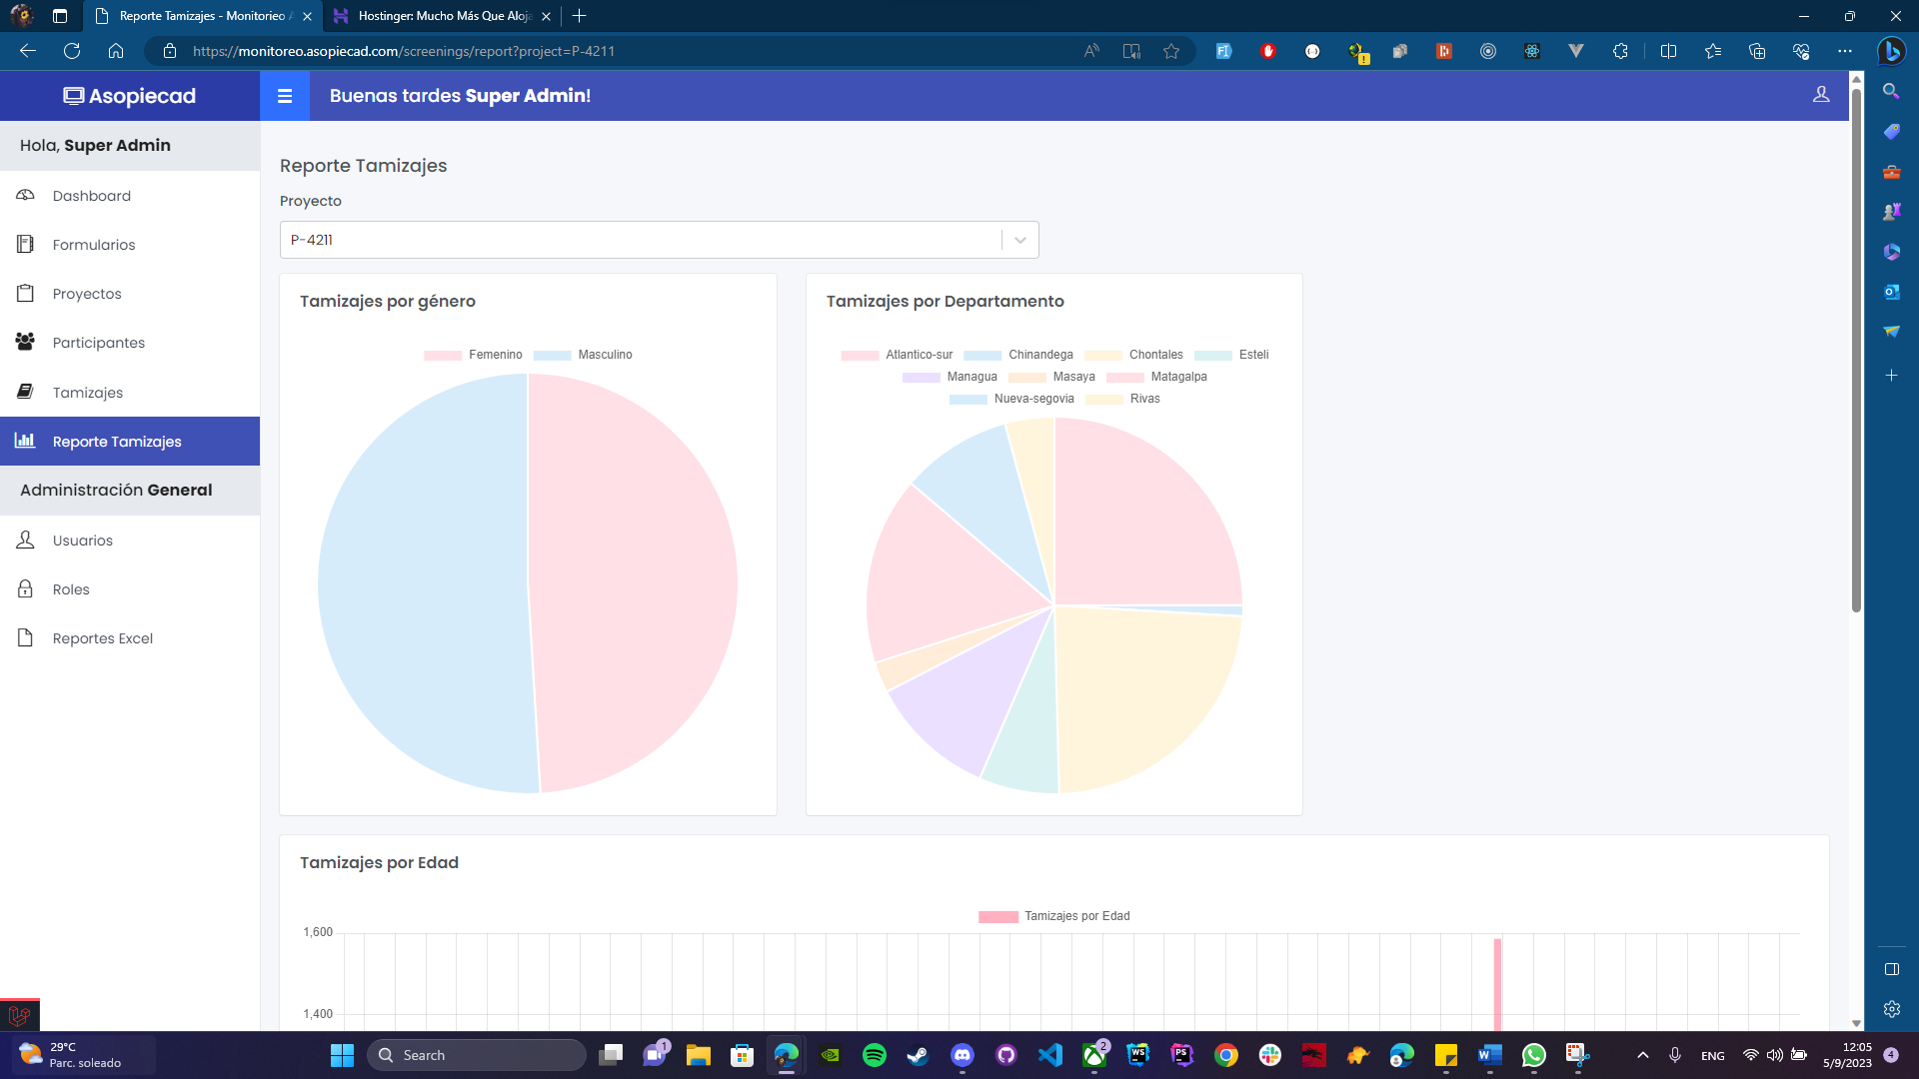
Task: Switch to the Hostinger browser tab
Action: 442,16
